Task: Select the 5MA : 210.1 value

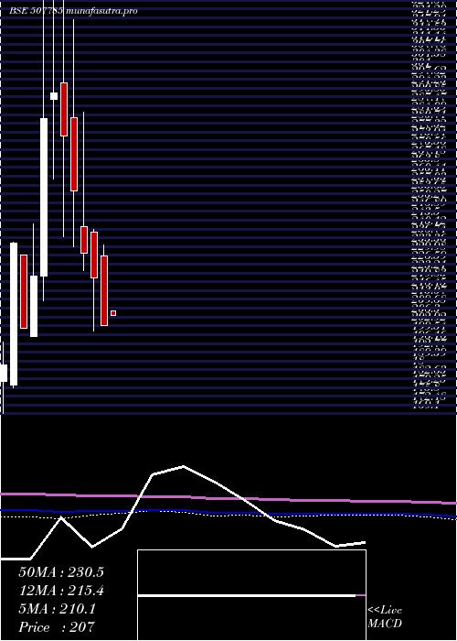Action: click(57, 609)
